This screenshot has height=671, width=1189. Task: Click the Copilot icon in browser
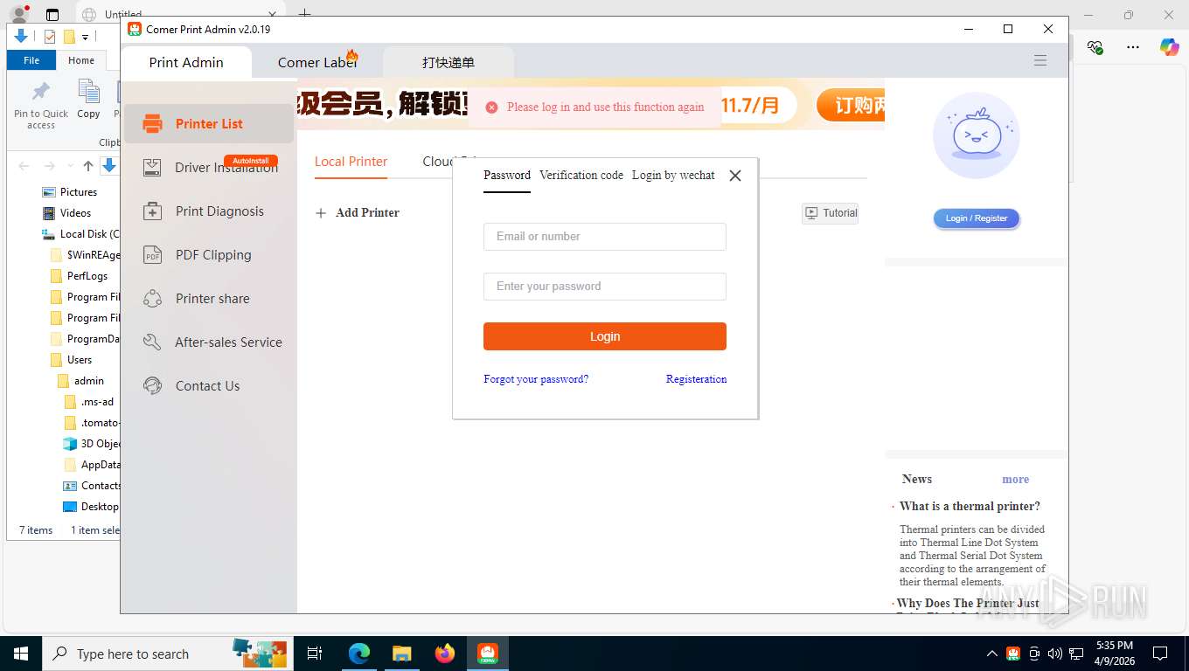(1170, 47)
